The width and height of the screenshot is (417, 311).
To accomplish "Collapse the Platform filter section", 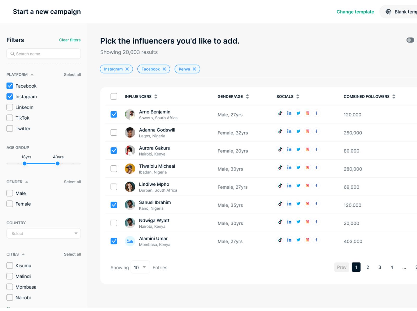I will [x=32, y=74].
